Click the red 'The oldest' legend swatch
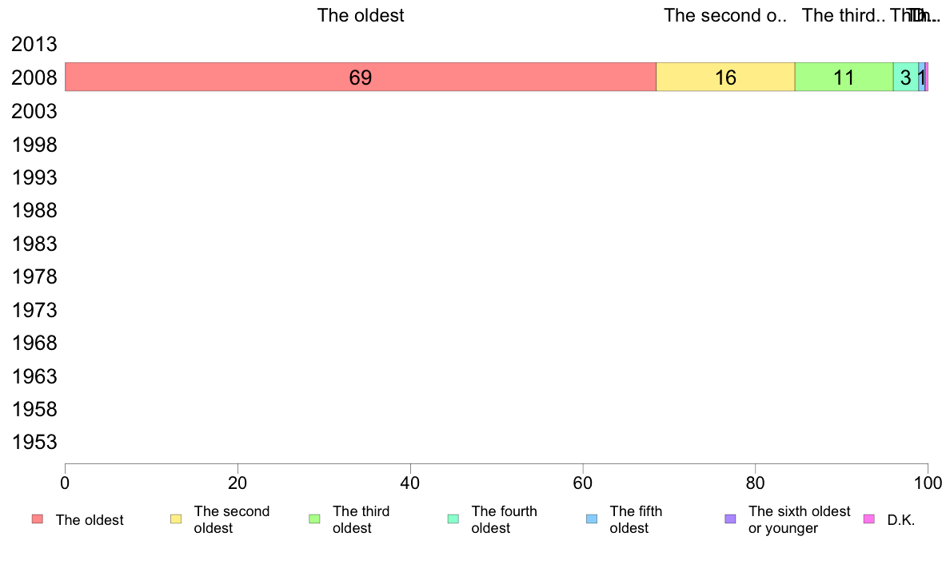950x588 pixels. pos(38,519)
